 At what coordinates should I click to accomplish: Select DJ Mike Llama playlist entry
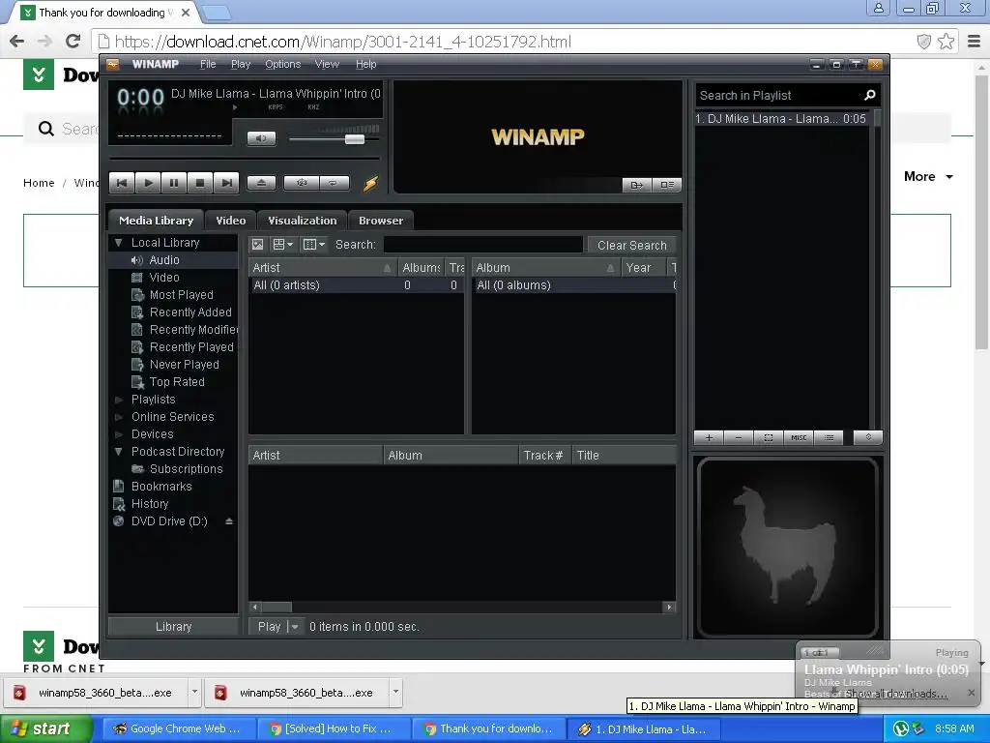pos(781,119)
